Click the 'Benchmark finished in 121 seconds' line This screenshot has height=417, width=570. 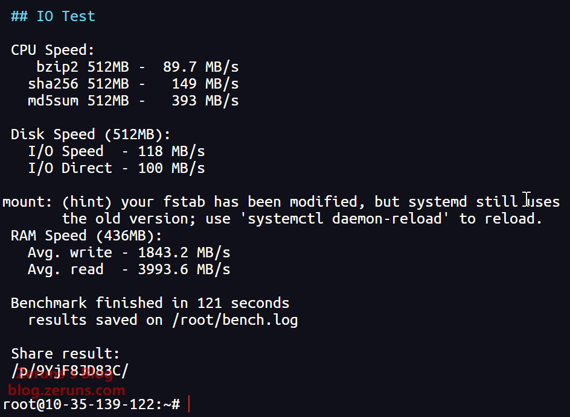point(150,303)
